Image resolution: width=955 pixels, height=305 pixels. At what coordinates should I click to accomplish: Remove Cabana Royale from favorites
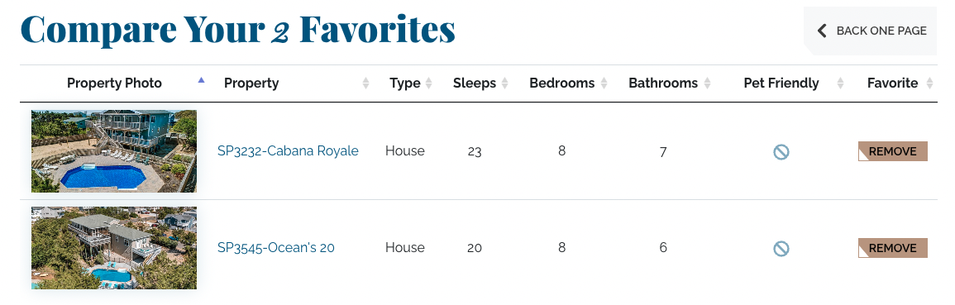pyautogui.click(x=893, y=151)
